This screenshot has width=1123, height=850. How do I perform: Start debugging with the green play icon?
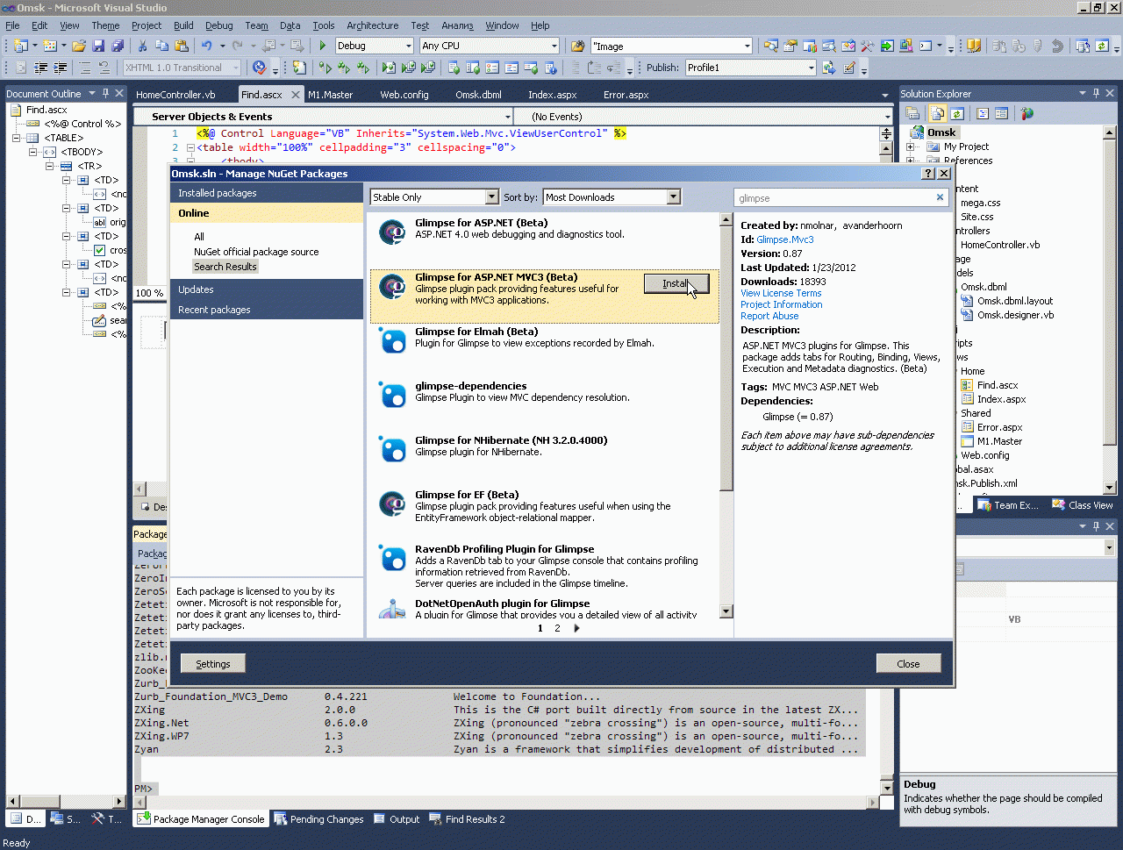[323, 46]
